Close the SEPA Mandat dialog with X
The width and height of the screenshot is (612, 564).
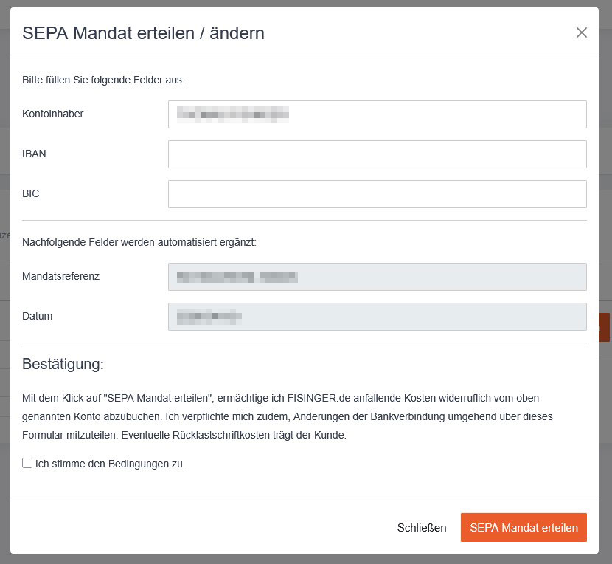click(x=582, y=32)
